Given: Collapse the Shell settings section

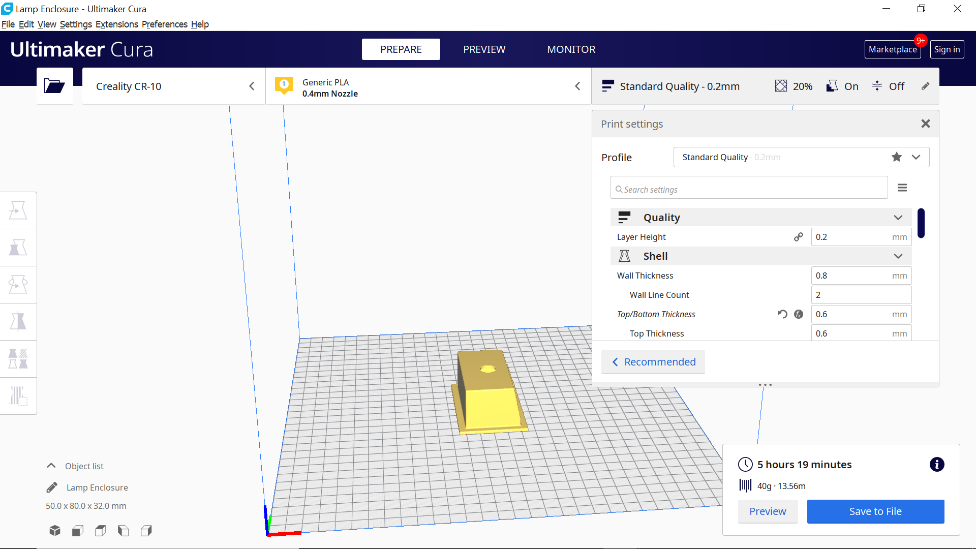Looking at the screenshot, I should (898, 256).
